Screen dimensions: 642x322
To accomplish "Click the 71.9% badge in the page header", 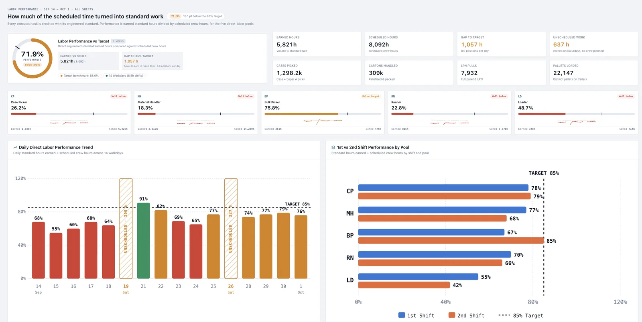I will (x=175, y=16).
